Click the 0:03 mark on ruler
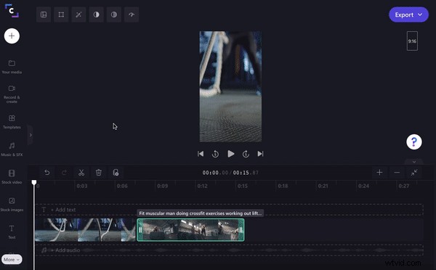 coord(82,186)
